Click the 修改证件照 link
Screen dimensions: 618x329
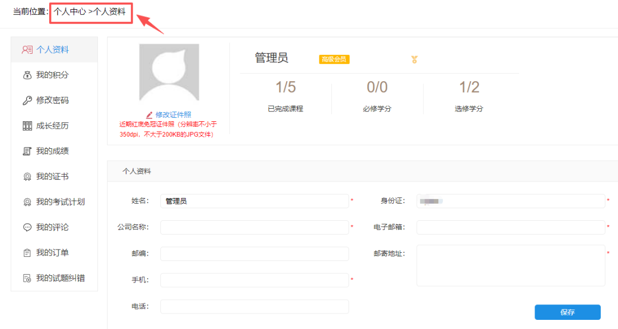[173, 114]
